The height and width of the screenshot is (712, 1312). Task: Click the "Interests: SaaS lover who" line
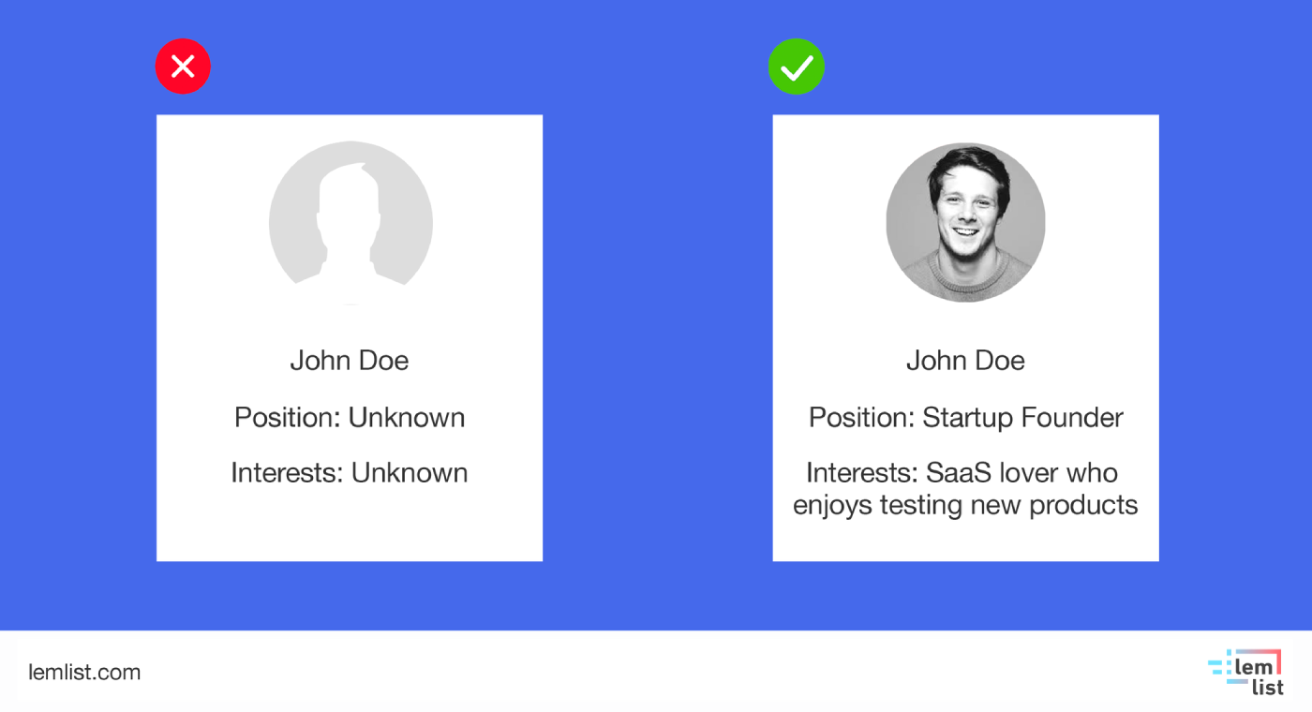[962, 473]
